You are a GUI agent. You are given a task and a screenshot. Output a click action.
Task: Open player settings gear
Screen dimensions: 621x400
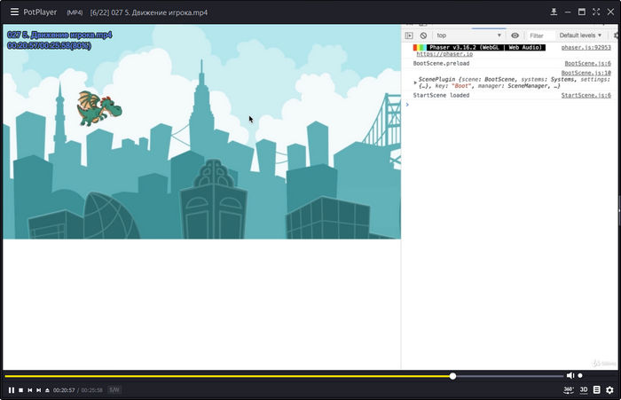click(x=609, y=390)
